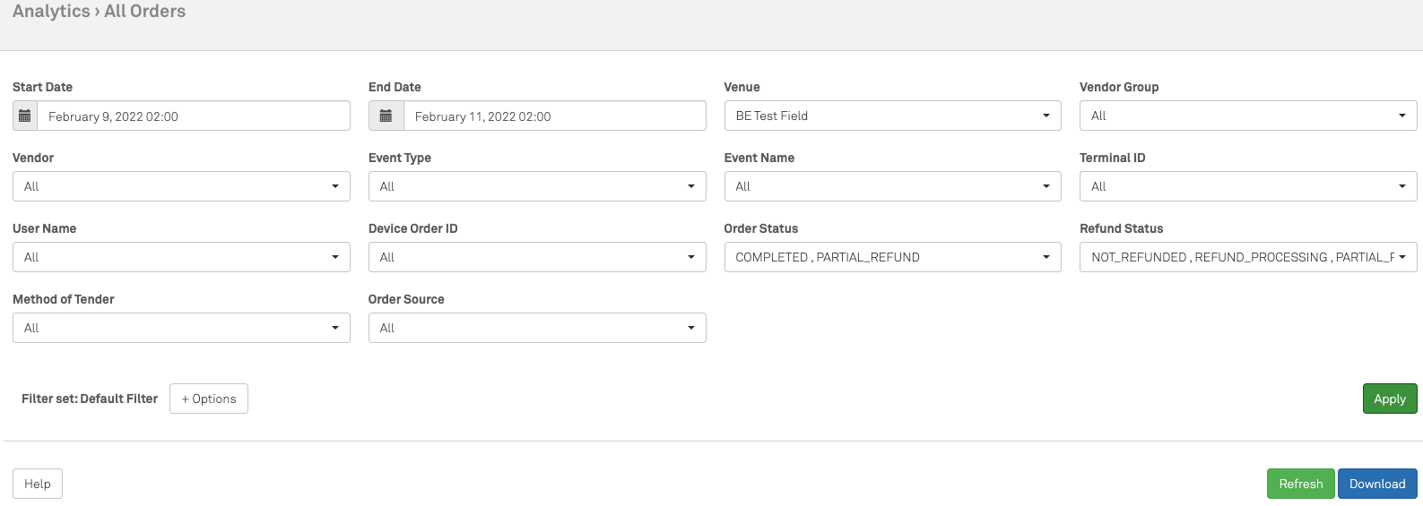Expand the Event Name dropdown
The height and width of the screenshot is (506, 1423).
[x=892, y=186]
